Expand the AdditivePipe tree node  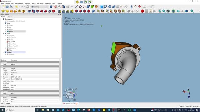(x=6, y=48)
